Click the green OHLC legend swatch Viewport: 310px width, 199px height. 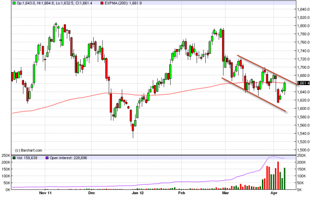(14, 3)
